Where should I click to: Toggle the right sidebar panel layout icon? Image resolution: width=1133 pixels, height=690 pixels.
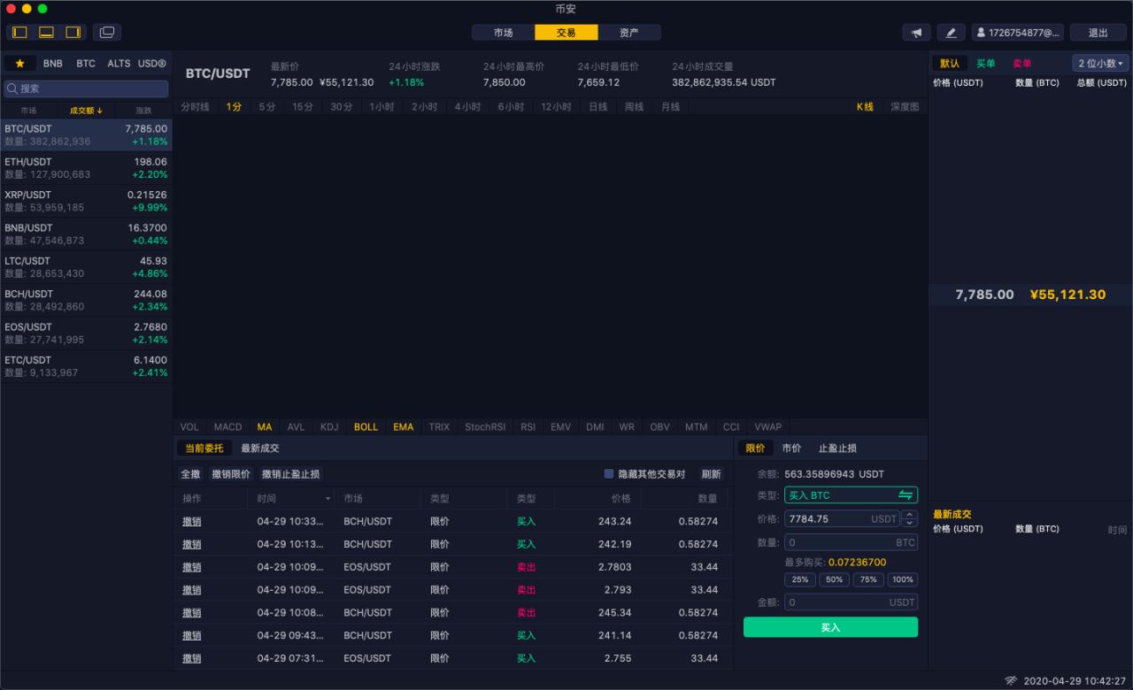point(73,33)
